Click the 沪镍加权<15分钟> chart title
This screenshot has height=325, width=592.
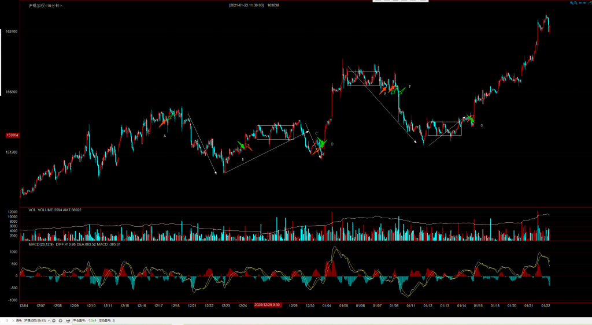point(45,5)
